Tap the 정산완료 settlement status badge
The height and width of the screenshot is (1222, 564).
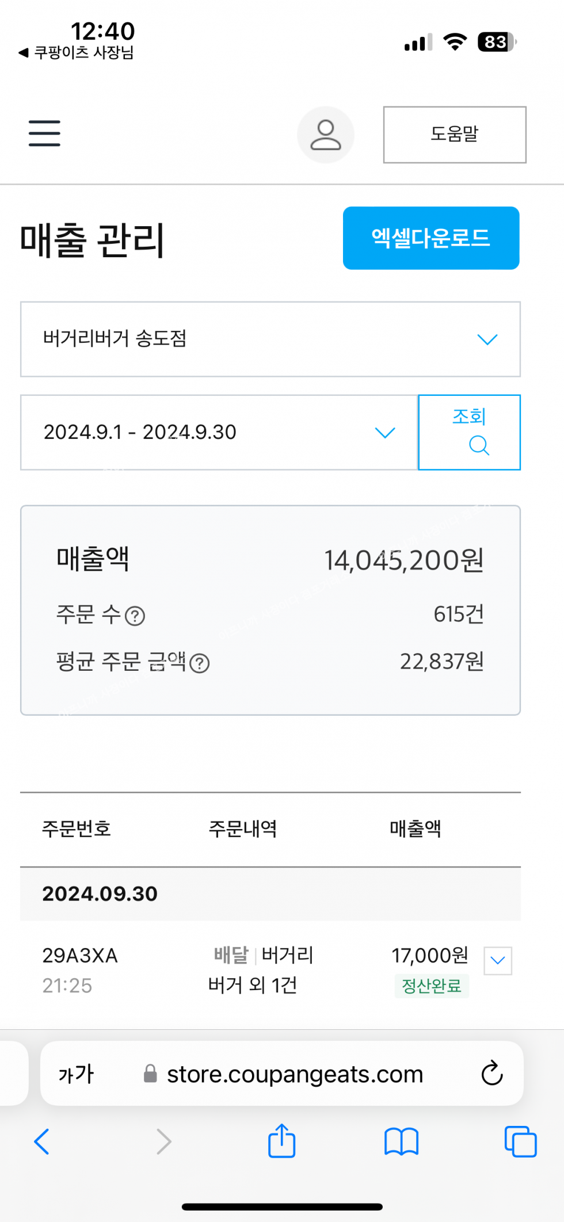[x=432, y=986]
